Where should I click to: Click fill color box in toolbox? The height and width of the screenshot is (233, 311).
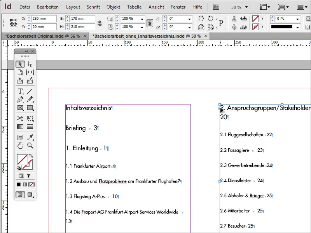22,160
